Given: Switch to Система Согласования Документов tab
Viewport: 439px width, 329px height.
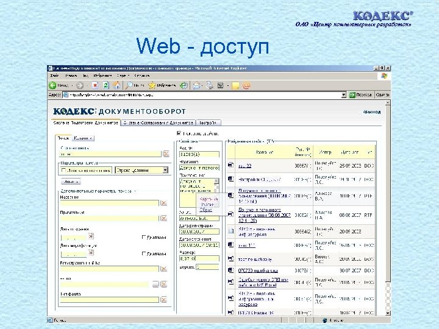Looking at the screenshot, I should [158, 122].
